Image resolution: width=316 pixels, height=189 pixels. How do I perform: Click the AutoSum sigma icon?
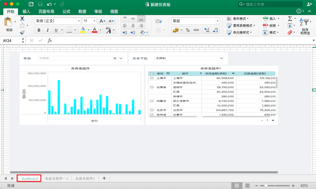coord(290,19)
